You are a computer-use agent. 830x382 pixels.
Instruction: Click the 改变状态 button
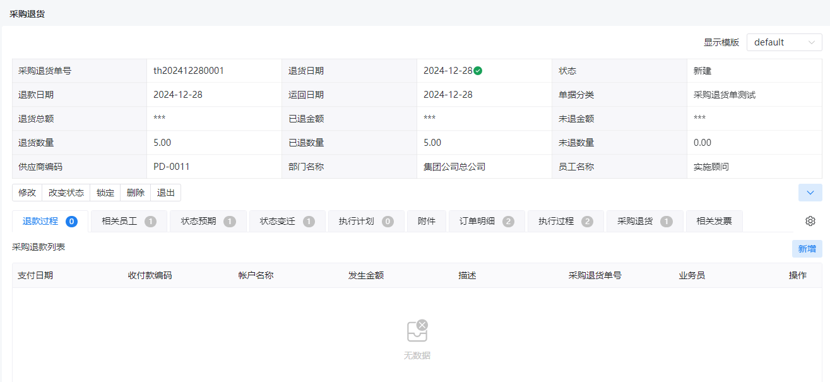click(66, 193)
